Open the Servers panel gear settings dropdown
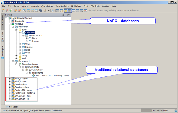The height and width of the screenshot is (113, 178). [64, 15]
